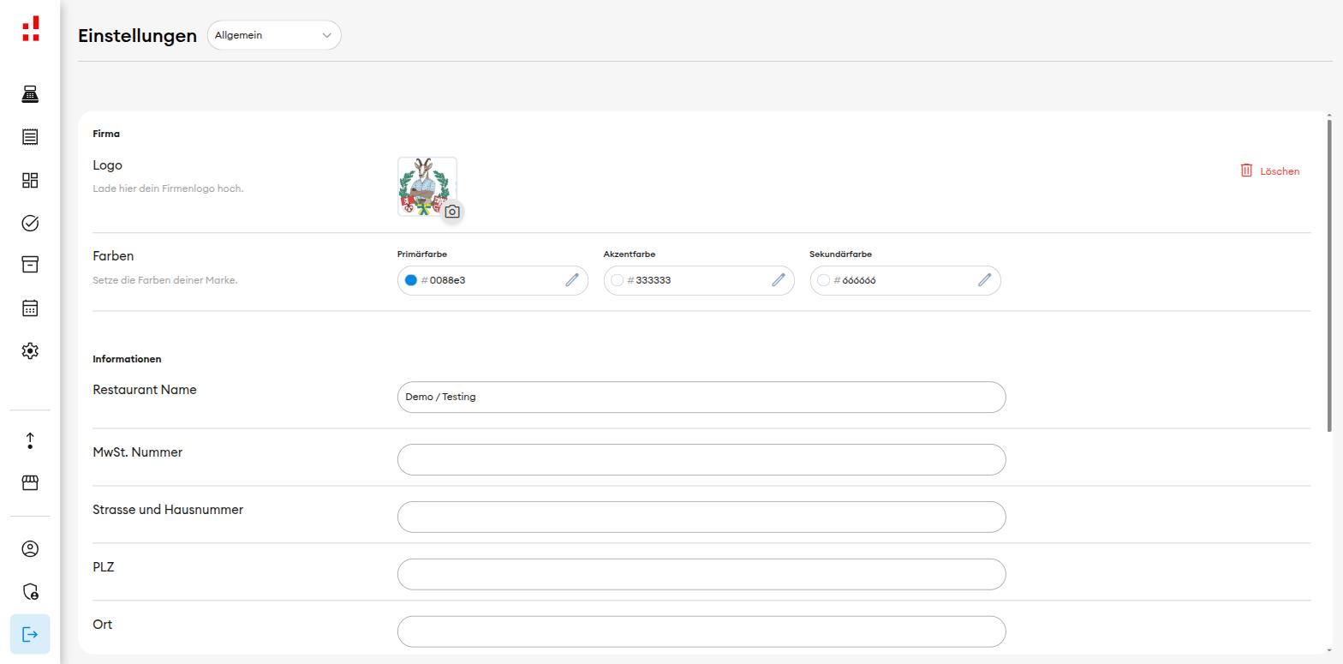This screenshot has height=664, width=1343.
Task: Edit Primärfarbe with the pencil icon
Action: [572, 280]
